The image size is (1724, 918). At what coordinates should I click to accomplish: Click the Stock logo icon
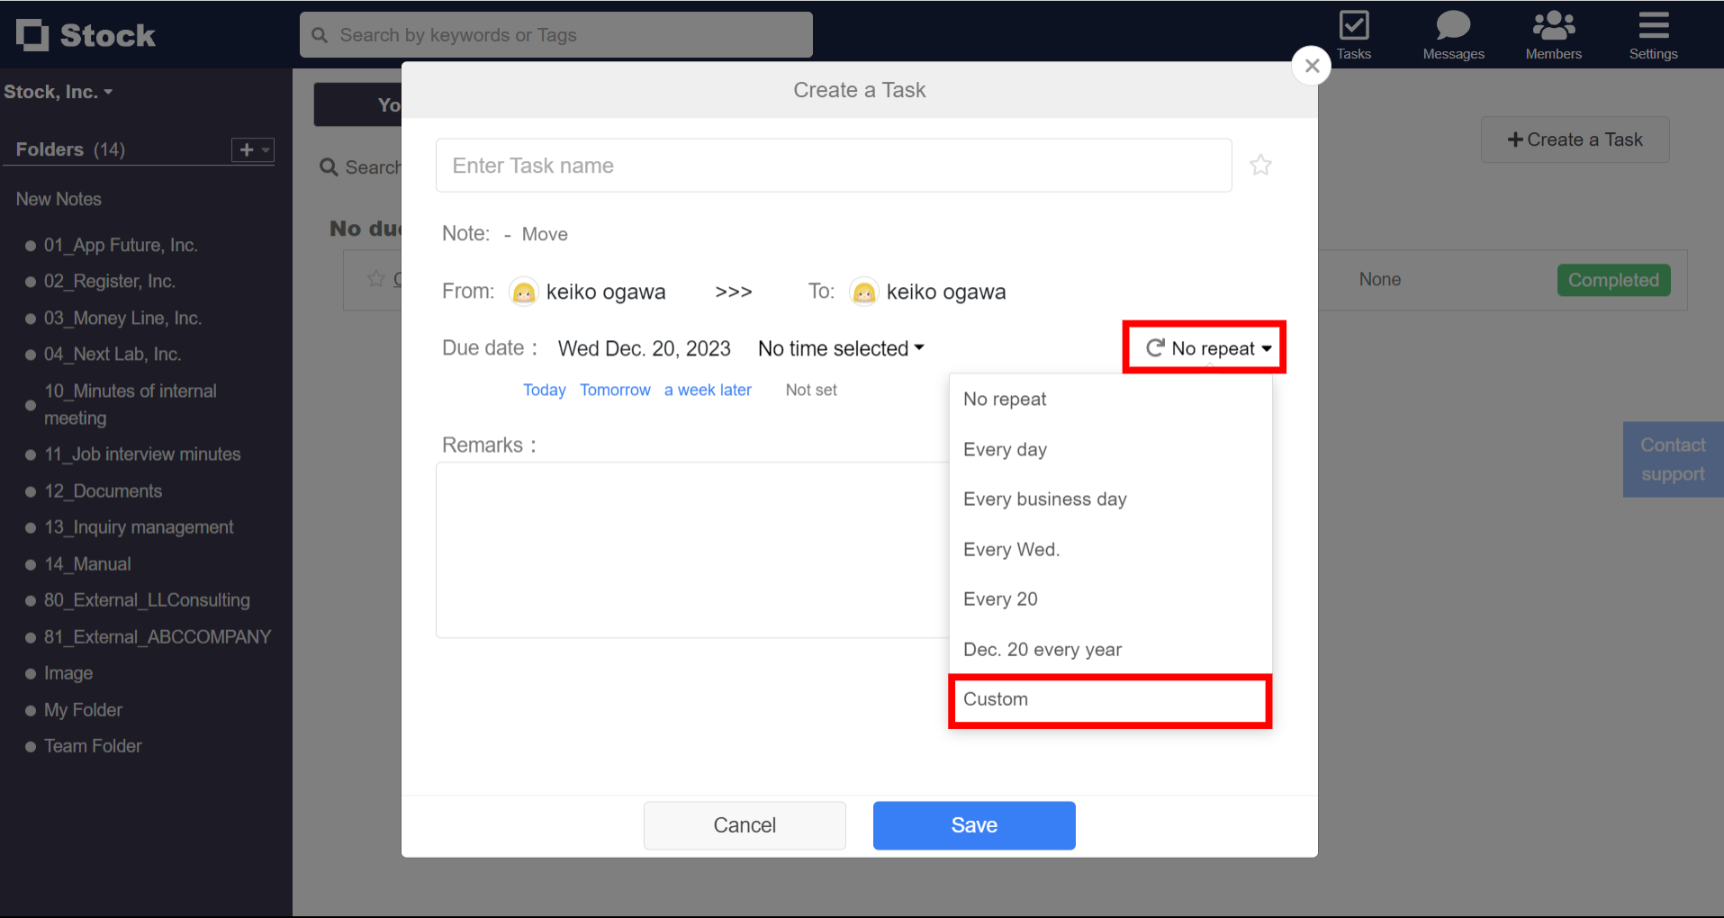pos(33,34)
